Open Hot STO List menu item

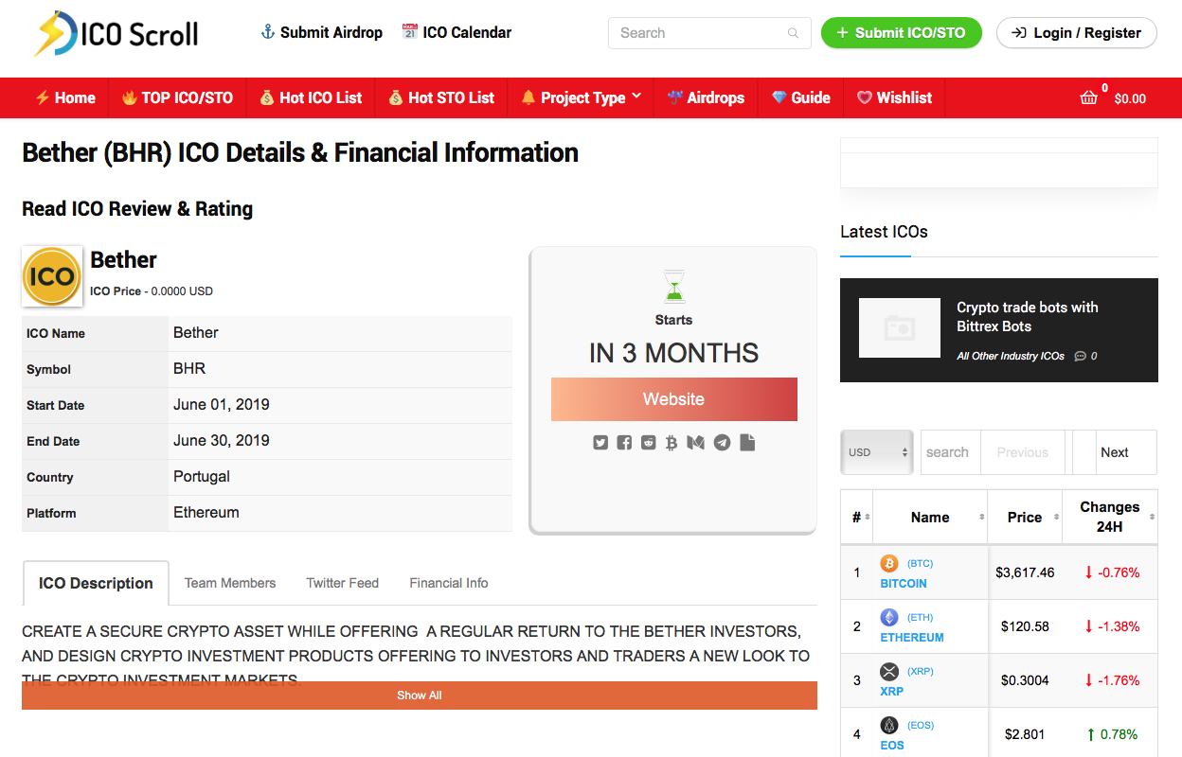(441, 97)
